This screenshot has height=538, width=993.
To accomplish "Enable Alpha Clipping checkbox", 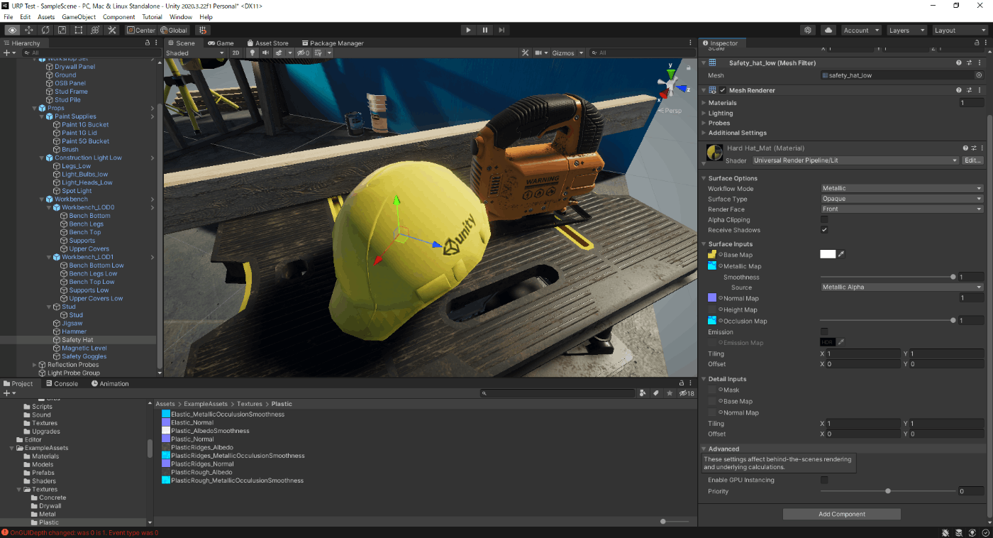I will (x=824, y=219).
